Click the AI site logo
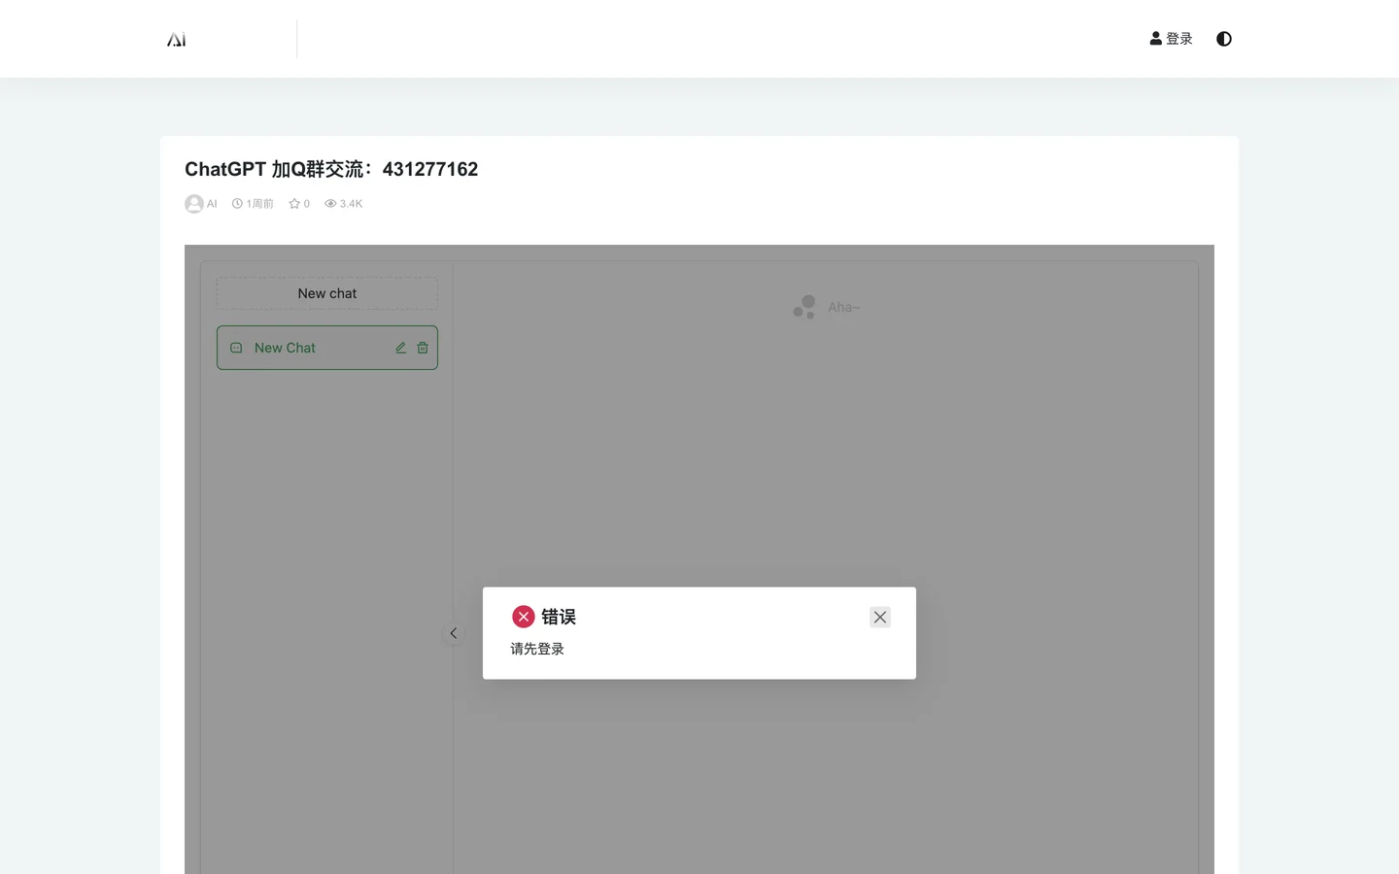This screenshot has width=1399, height=874. pyautogui.click(x=176, y=39)
